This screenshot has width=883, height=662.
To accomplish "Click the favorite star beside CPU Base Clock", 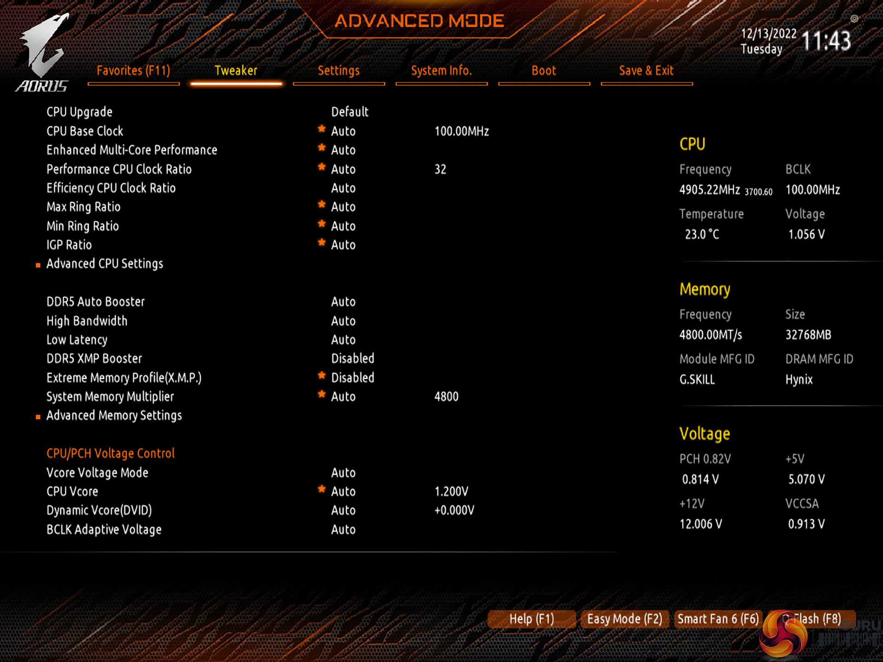I will 321,129.
